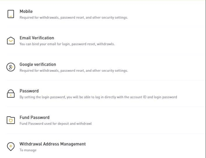Click the Google verification icon

[10, 67]
